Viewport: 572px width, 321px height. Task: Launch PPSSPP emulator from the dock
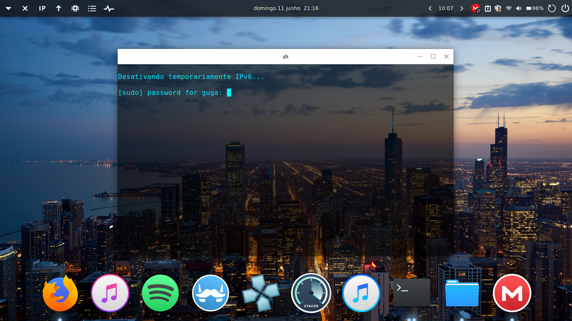[261, 293]
